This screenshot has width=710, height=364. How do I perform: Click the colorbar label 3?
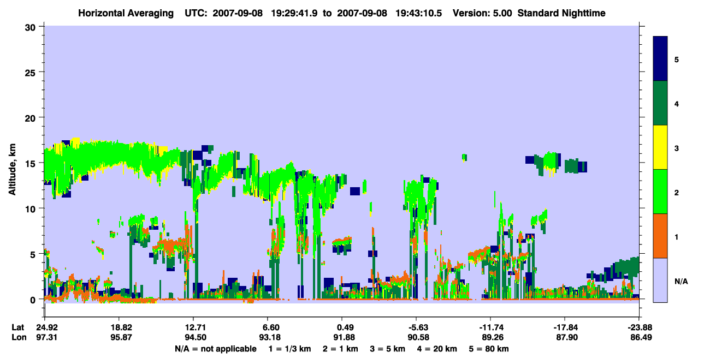677,148
